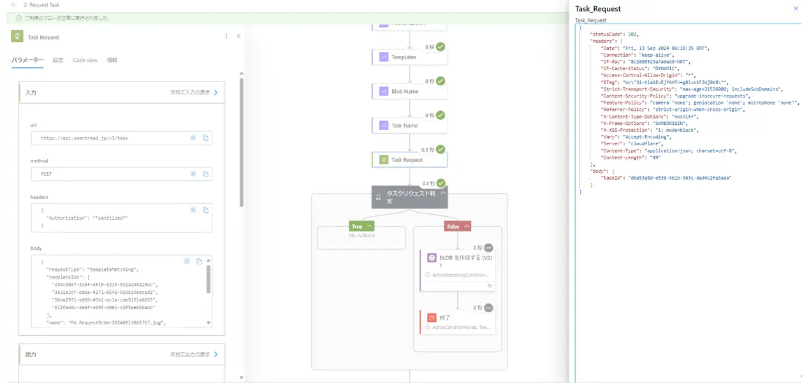Viewport: 802px width, 383px height.
Task: Copy the uri field value
Action: [205, 138]
